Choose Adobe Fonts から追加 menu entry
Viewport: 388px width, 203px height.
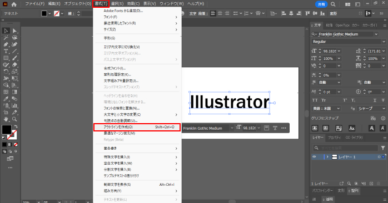click(x=137, y=11)
